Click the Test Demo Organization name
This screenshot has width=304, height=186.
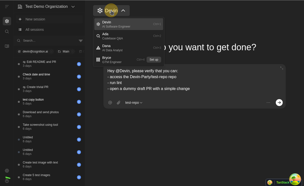47,7
